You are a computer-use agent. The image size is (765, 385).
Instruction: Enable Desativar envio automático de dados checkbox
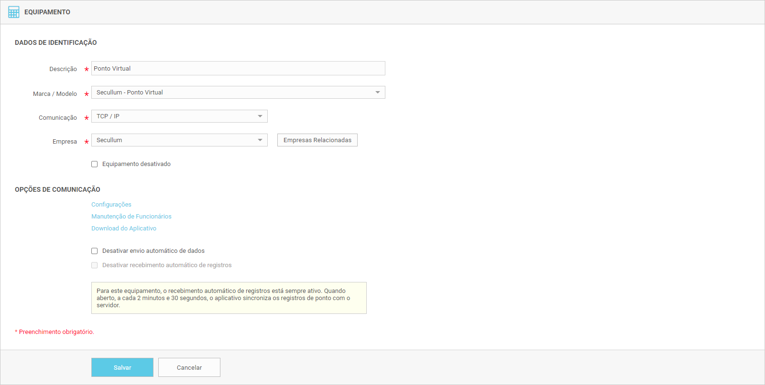click(x=95, y=251)
